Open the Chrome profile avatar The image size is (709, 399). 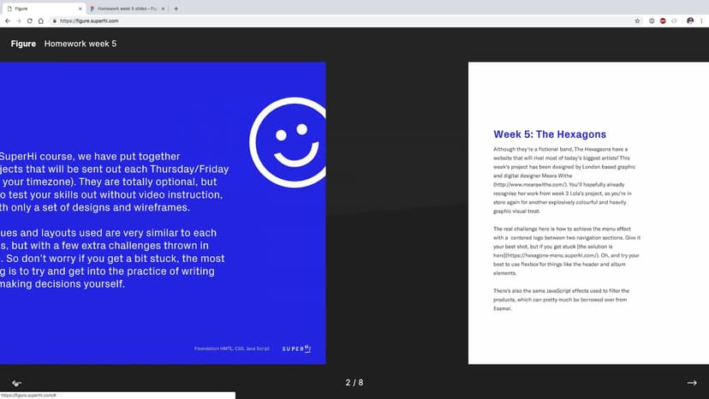pyautogui.click(x=690, y=21)
